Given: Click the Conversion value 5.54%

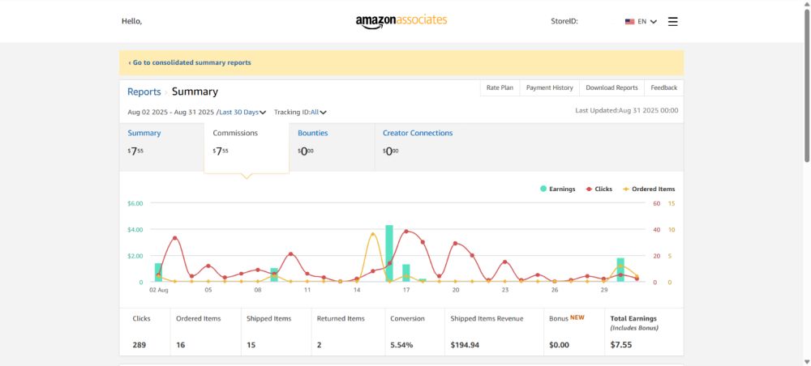Looking at the screenshot, I should tap(402, 345).
